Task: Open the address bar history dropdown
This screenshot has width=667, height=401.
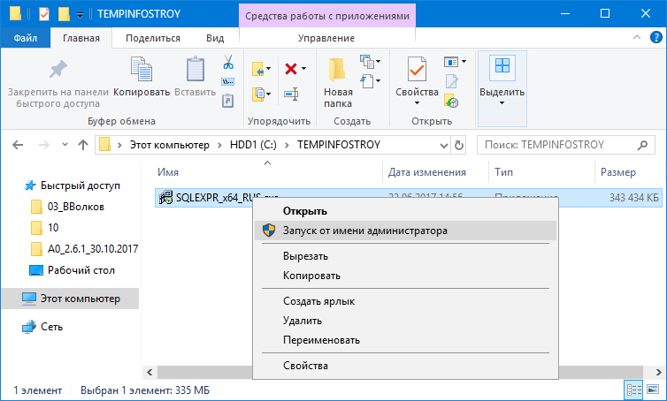Action: tap(443, 144)
